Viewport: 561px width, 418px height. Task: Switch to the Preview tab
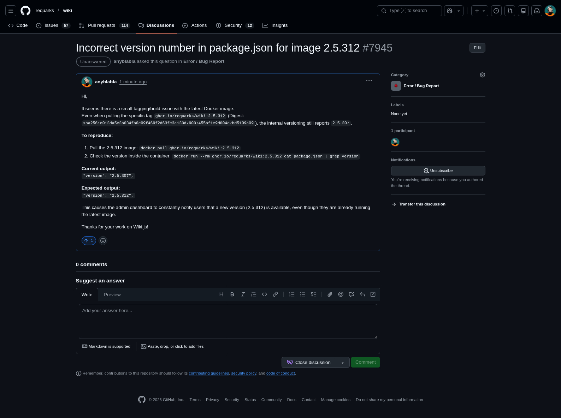(x=112, y=295)
